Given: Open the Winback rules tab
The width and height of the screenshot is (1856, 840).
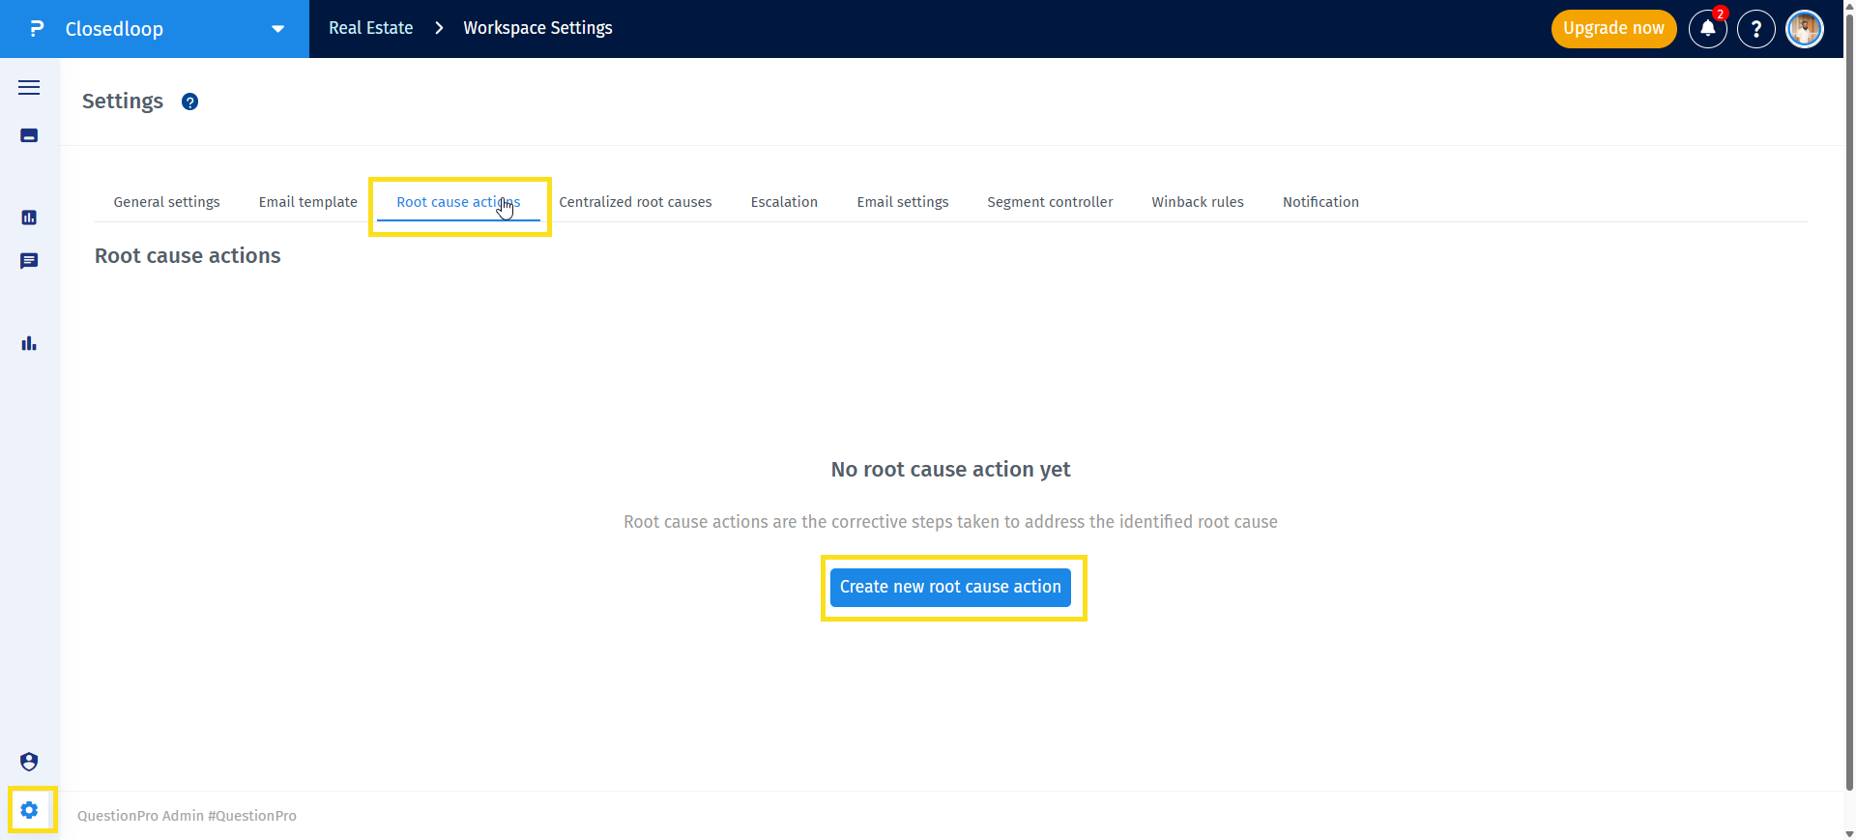Looking at the screenshot, I should tap(1197, 202).
